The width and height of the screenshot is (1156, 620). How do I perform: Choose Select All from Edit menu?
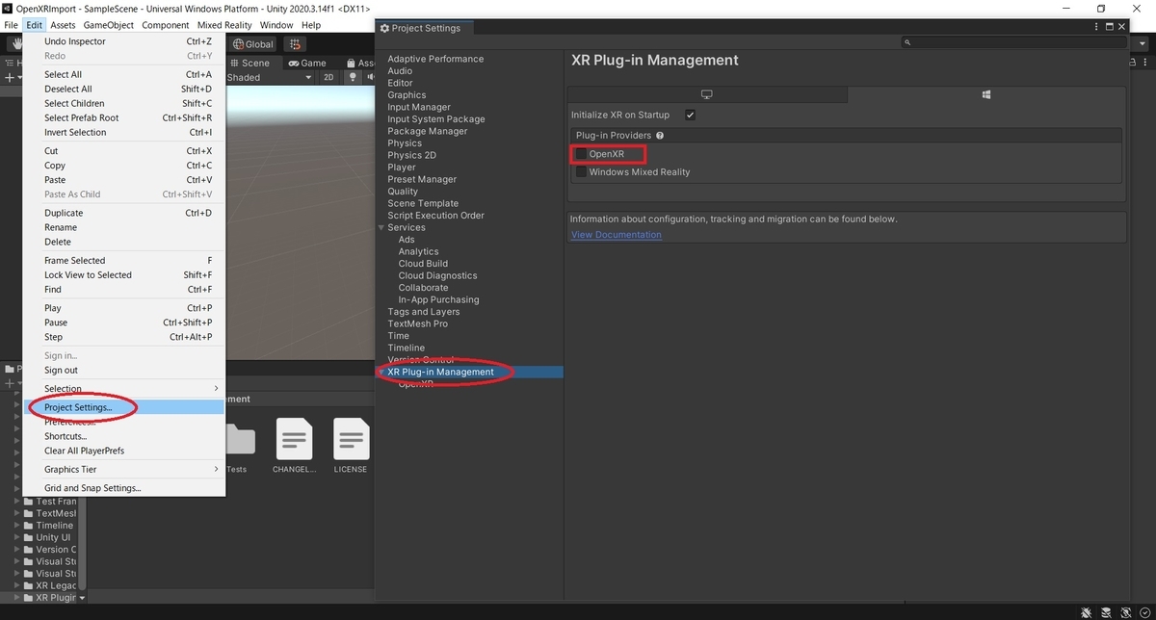123,74
